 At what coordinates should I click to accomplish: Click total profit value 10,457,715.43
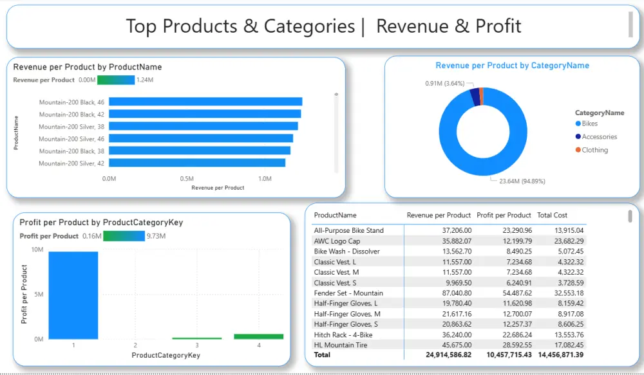pyautogui.click(x=508, y=354)
